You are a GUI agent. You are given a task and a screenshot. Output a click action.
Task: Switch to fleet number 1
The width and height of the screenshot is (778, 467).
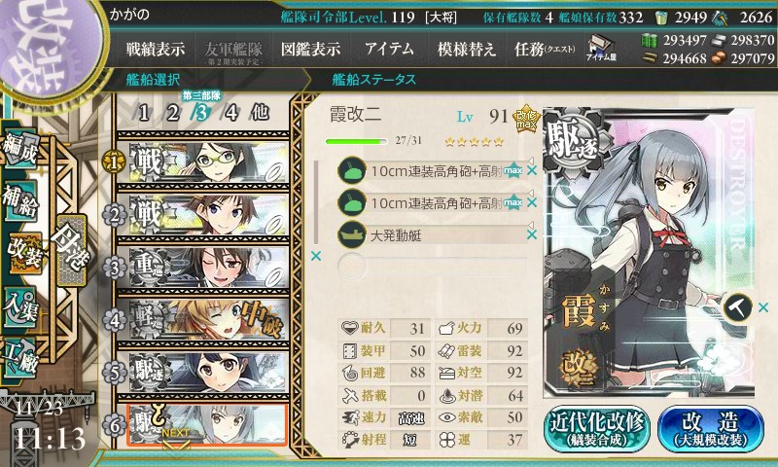click(x=143, y=113)
